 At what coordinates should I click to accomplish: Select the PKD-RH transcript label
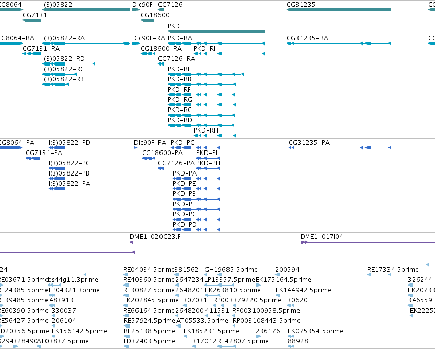point(206,130)
